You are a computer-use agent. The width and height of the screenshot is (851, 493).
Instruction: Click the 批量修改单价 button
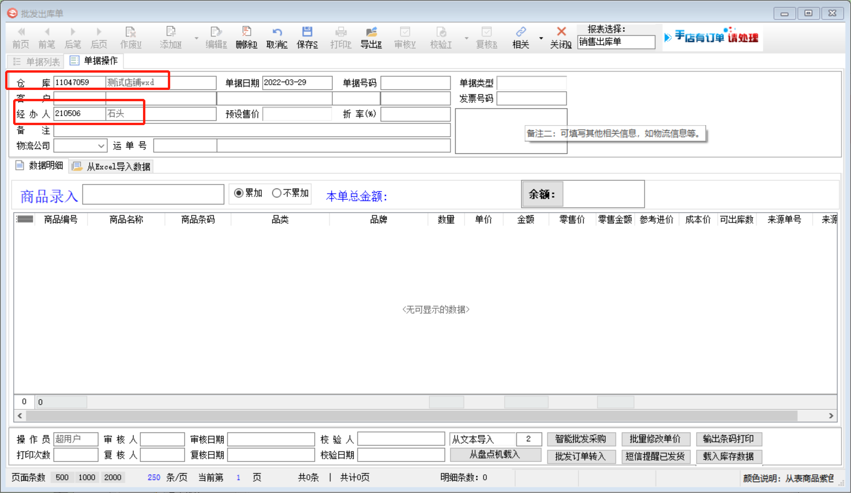[x=655, y=439]
